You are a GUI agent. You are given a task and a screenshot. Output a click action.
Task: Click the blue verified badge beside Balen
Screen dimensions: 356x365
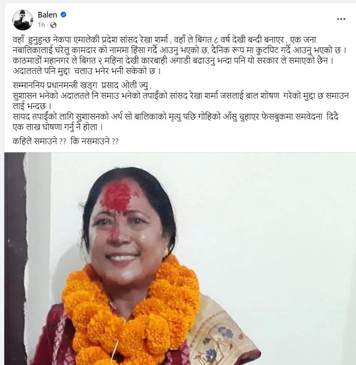tap(63, 15)
